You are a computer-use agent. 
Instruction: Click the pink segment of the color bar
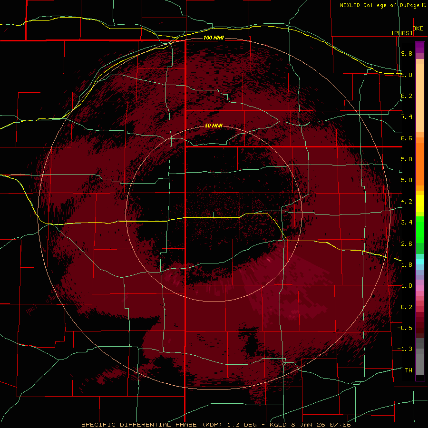[x=420, y=288]
